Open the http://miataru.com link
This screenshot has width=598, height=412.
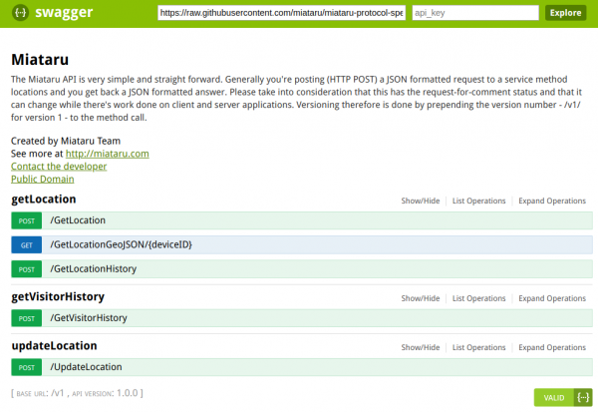[x=108, y=154]
